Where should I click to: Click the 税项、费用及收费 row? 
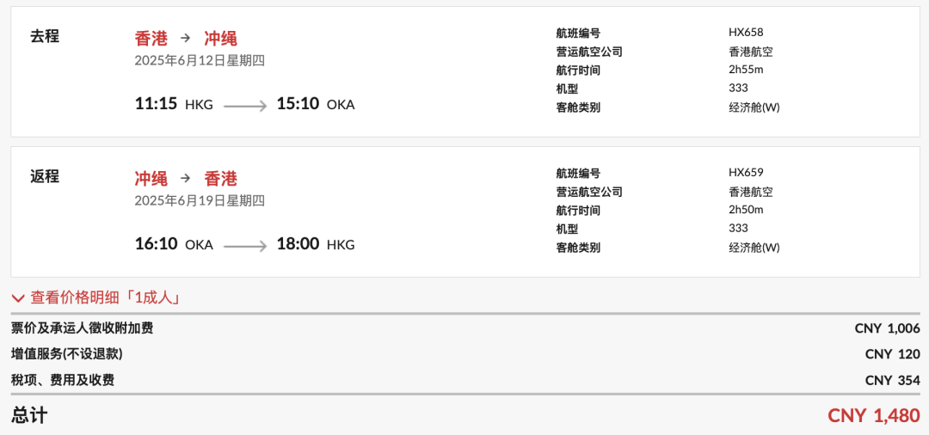click(x=465, y=380)
